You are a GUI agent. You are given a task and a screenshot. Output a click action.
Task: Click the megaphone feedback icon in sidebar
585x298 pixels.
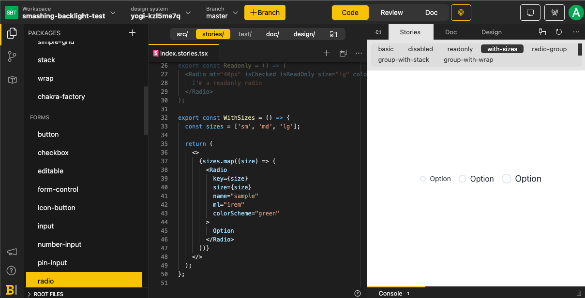(x=11, y=252)
